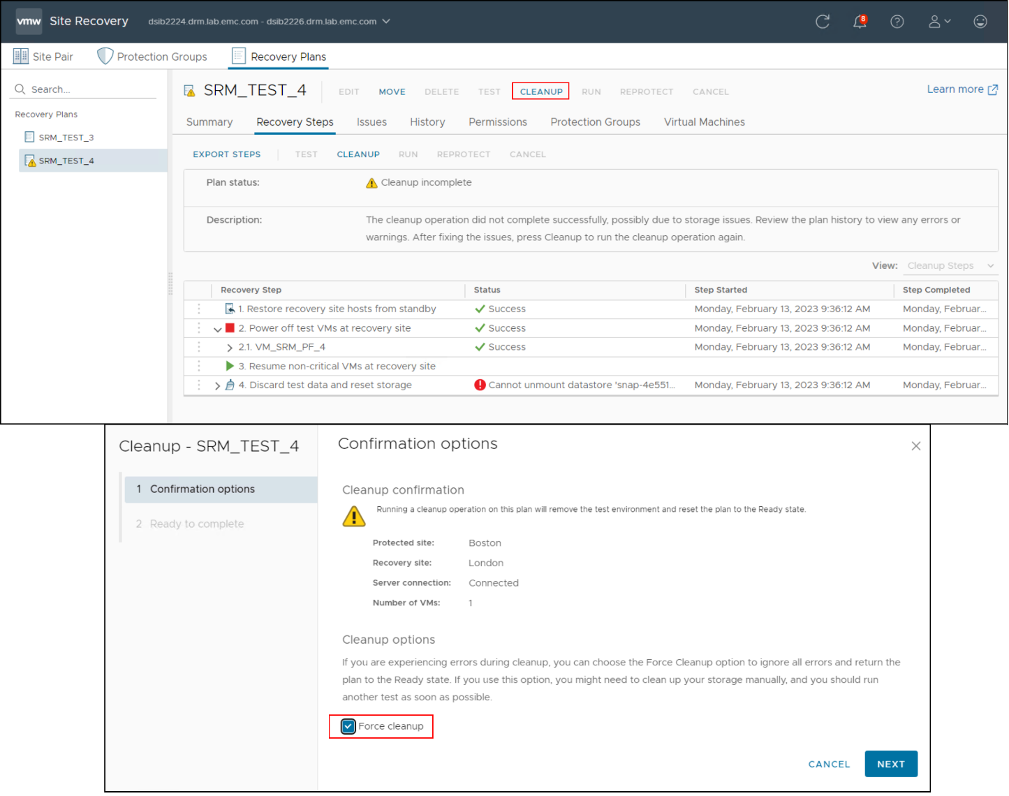The image size is (1009, 796).
Task: Click the sidebar collapse splitter handle
Action: [170, 283]
